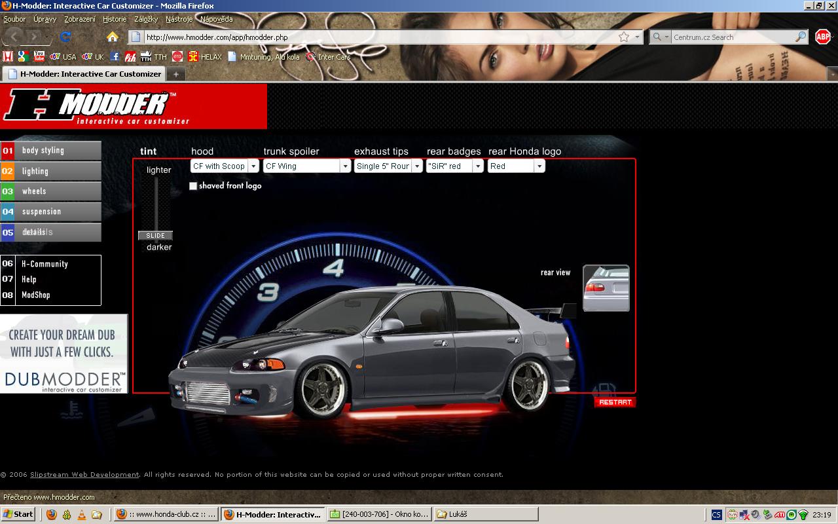Click the Adblock Plus ABP icon
Screen dimensions: 838x524
[823, 37]
